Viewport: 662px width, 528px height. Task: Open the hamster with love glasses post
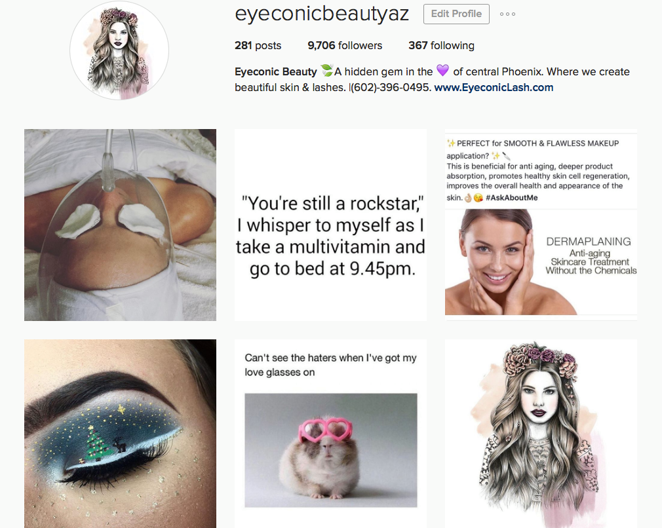click(330, 434)
